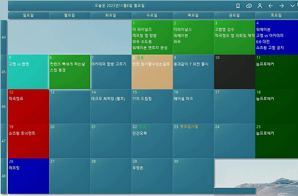The height and width of the screenshot is (196, 298).
Task: Click the 소설 label on day 22
Action: coord(142,127)
